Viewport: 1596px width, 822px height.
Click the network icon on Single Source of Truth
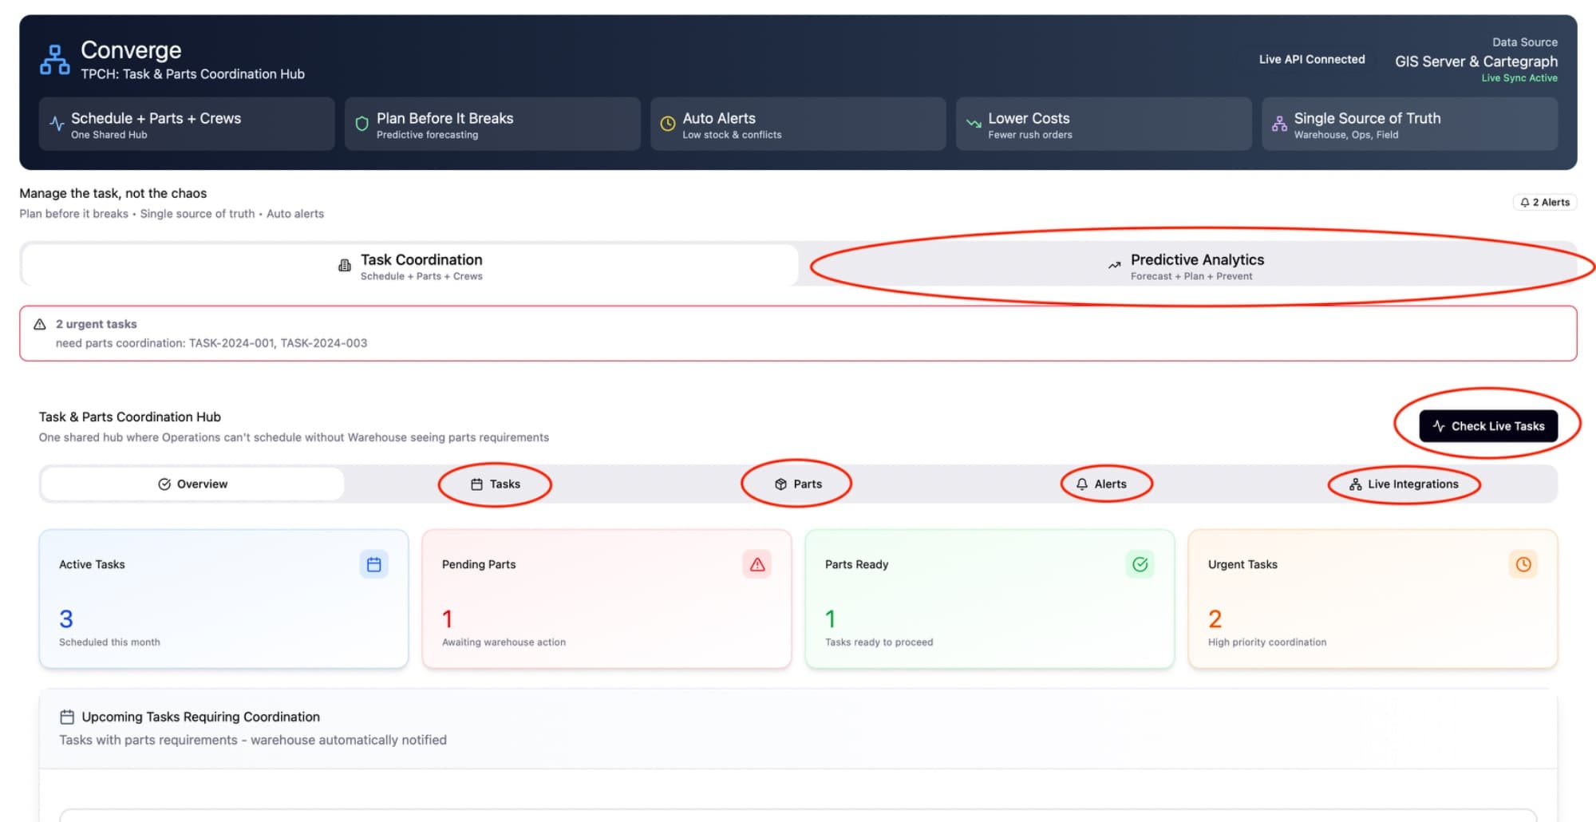[1279, 124]
